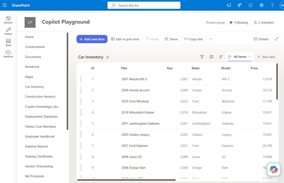284x183 pixels.
Task: Open Fitness Club Members navigation link
Action: click(x=40, y=127)
